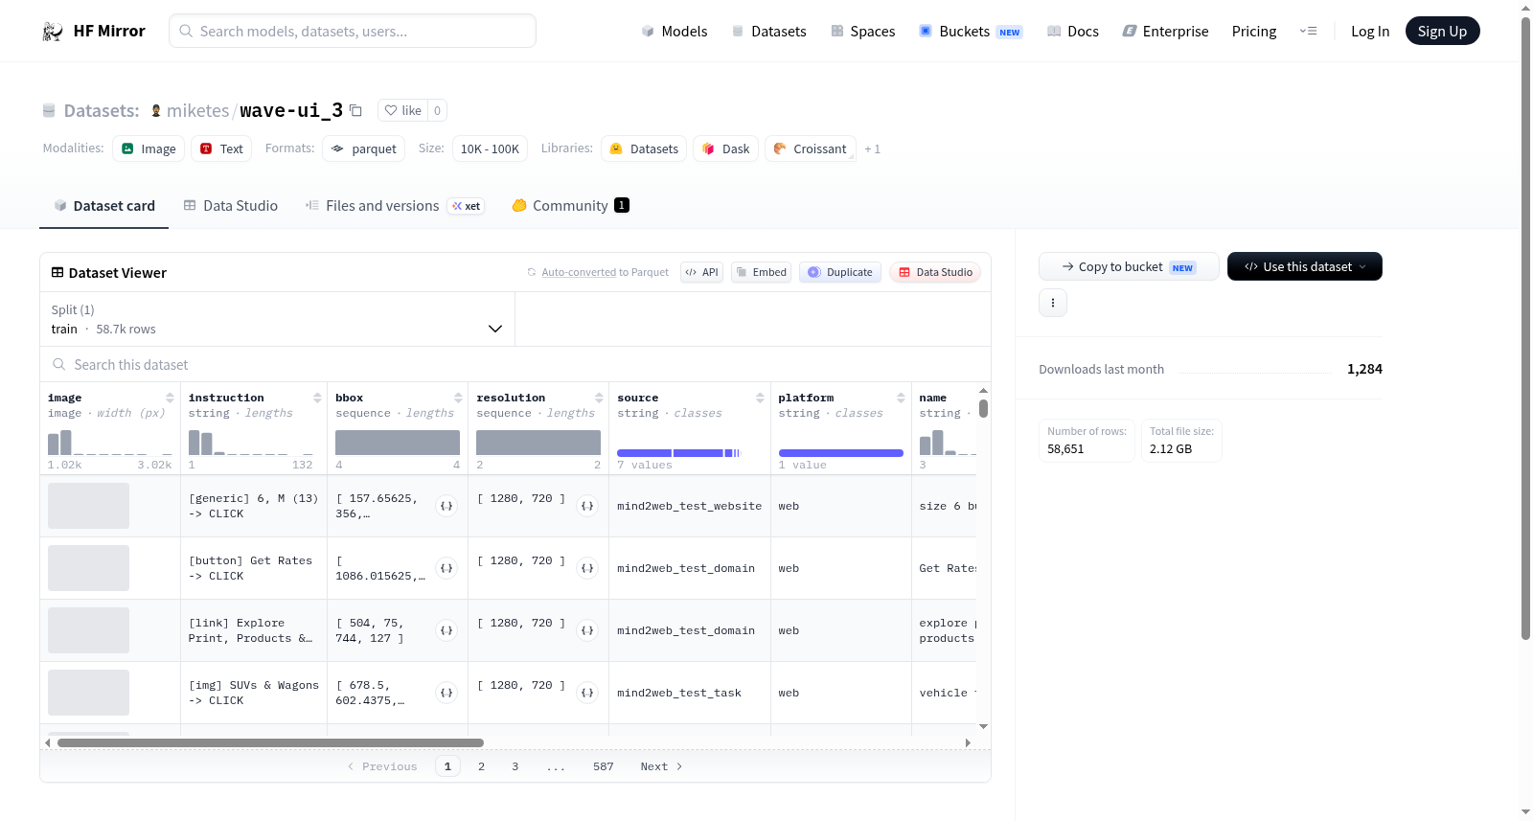The height and width of the screenshot is (821, 1533).
Task: Duplicate the dataset viewer
Action: tap(840, 272)
